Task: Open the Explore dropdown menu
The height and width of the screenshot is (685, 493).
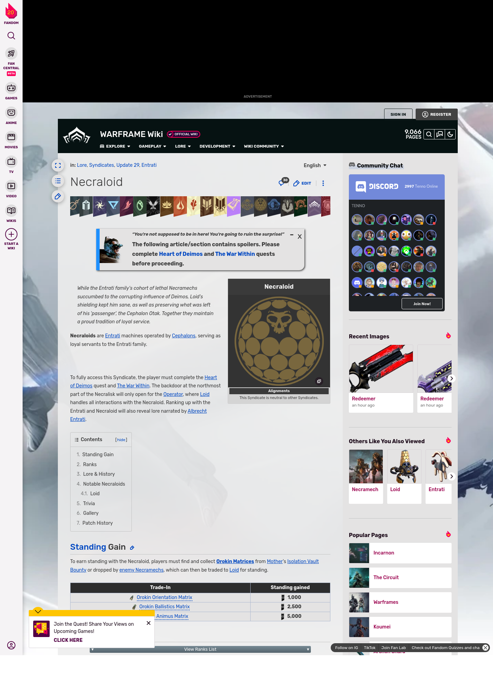Action: tap(115, 146)
